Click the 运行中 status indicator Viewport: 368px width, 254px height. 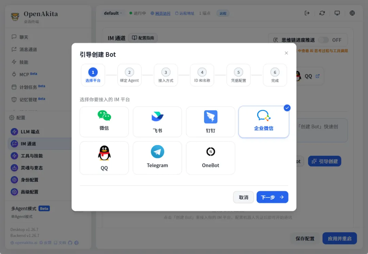click(x=138, y=13)
